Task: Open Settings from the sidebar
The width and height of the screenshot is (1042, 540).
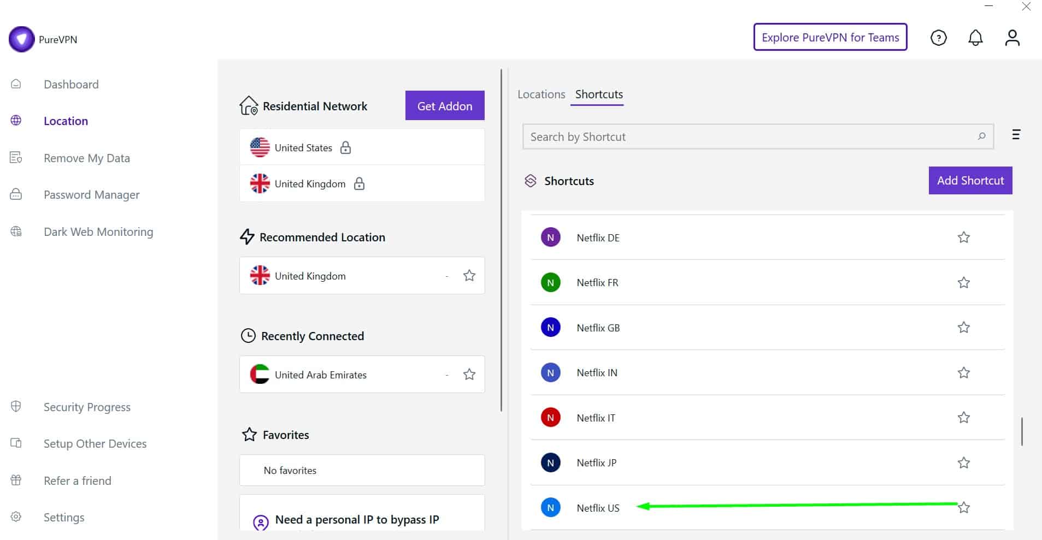Action: click(64, 517)
